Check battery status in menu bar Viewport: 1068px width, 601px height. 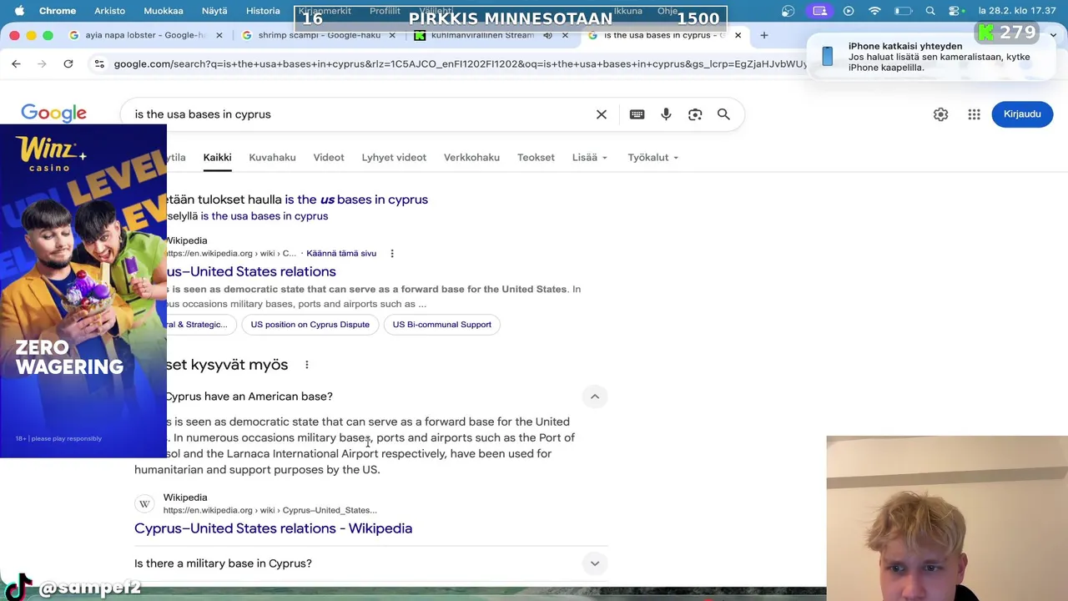(x=903, y=11)
